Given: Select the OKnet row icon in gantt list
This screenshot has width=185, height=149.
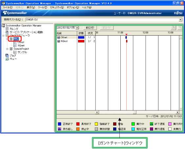Looking at the screenshot, I should pyautogui.click(x=59, y=37).
